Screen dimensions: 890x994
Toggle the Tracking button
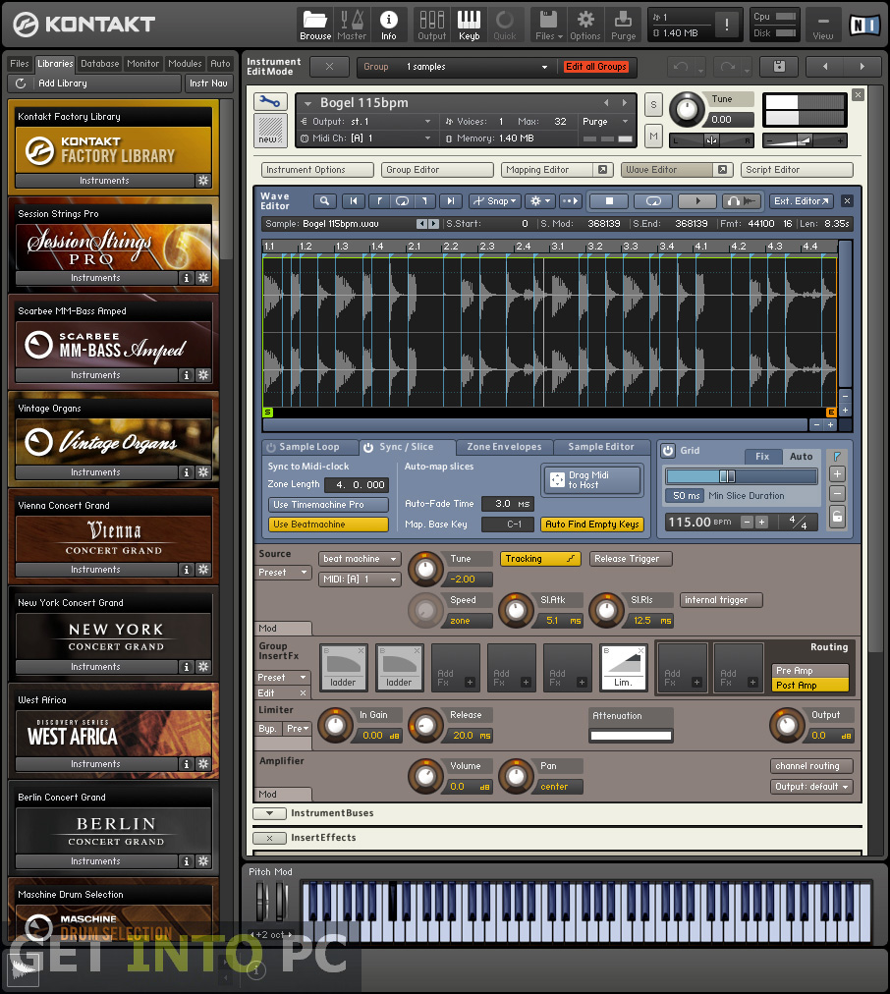[540, 559]
